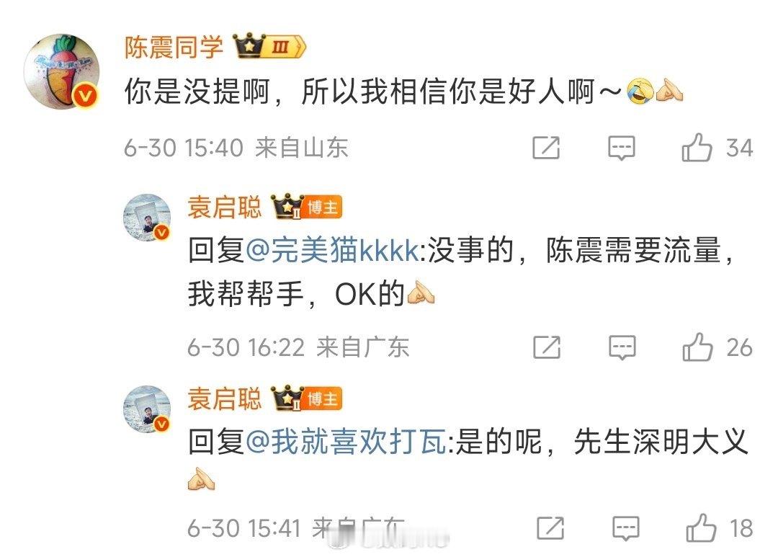This screenshot has height=557, width=778.
Task: Tap repost icon on the 16:22 reply
Action: pos(547,347)
